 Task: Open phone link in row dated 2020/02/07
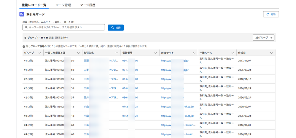[x=130, y=107]
